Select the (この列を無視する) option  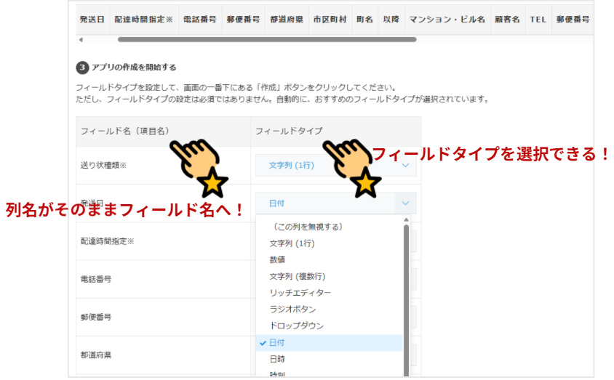(x=306, y=227)
